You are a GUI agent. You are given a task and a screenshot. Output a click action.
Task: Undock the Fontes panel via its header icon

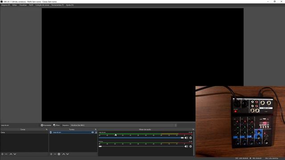(95, 129)
